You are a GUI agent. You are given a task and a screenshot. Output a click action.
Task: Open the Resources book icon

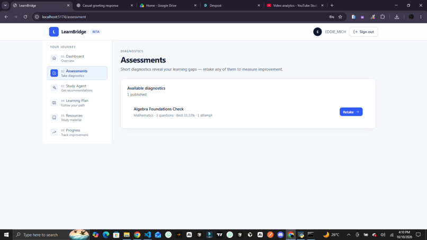pos(54,118)
